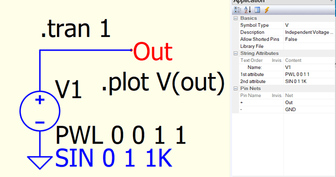Select the red Out net label
Viewport: 336px width, 177px height.
(152, 51)
